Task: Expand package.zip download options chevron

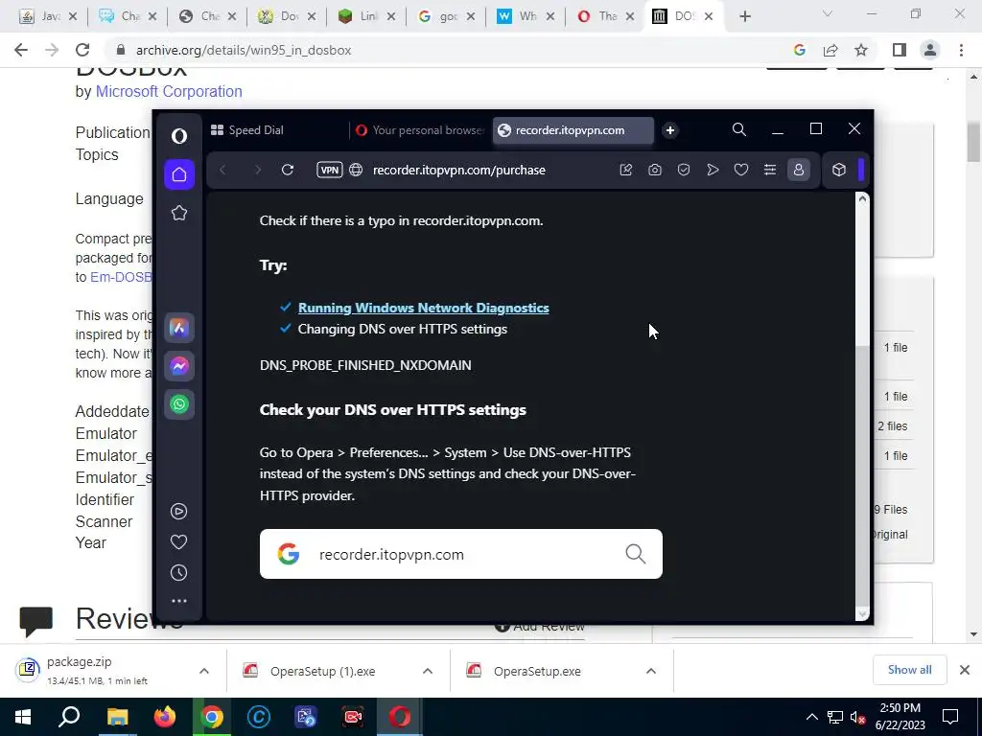Action: 204,671
